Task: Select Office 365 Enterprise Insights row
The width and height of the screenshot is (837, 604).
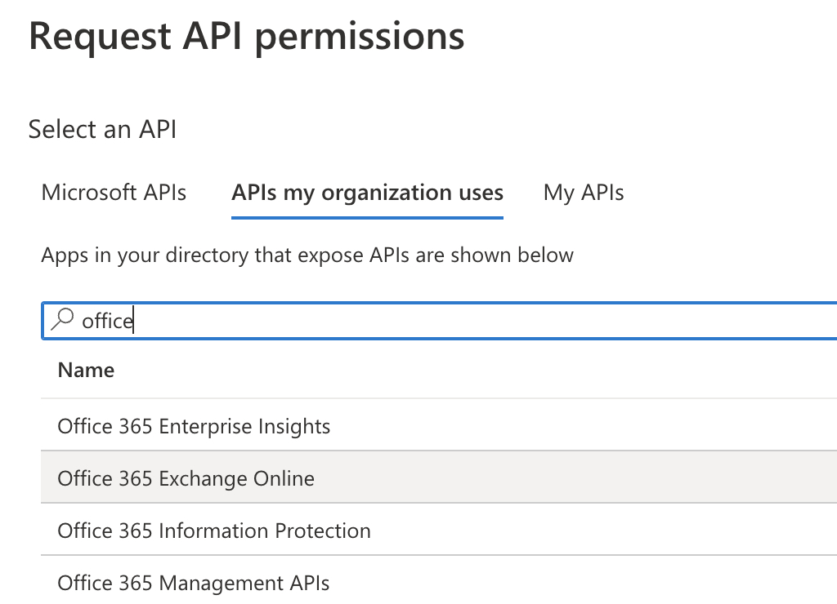Action: click(x=439, y=427)
